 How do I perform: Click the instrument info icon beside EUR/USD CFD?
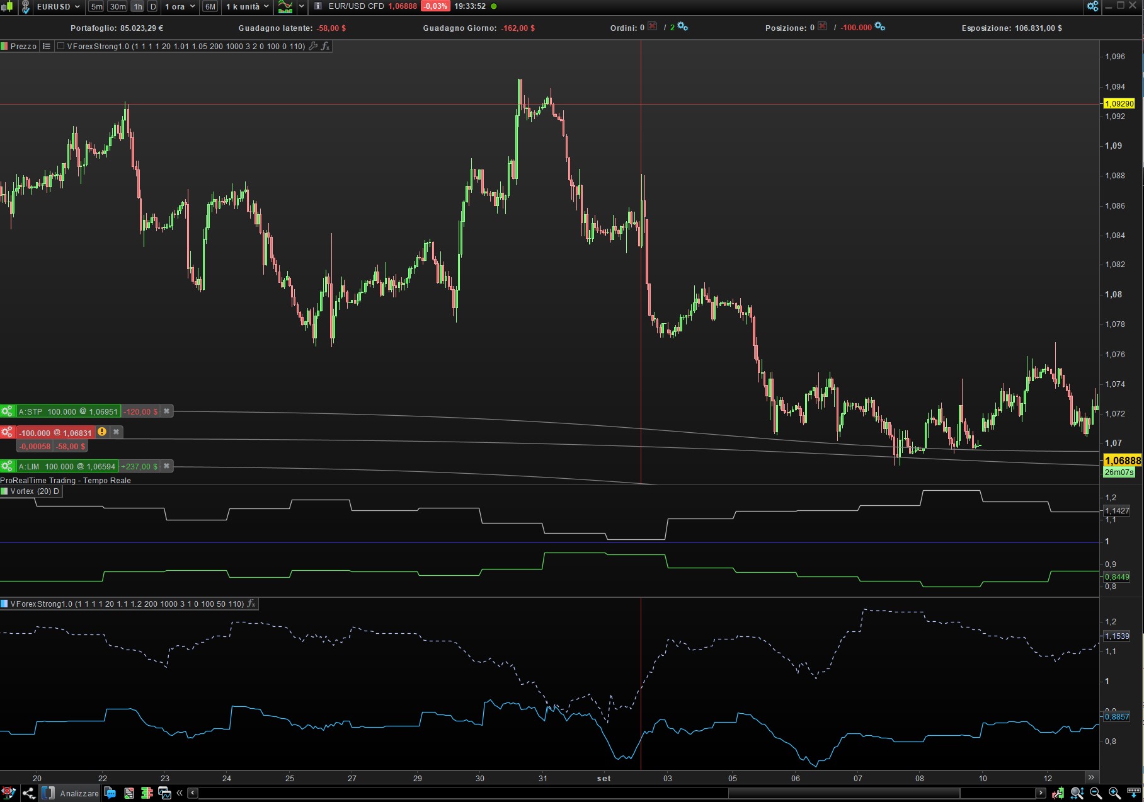318,6
